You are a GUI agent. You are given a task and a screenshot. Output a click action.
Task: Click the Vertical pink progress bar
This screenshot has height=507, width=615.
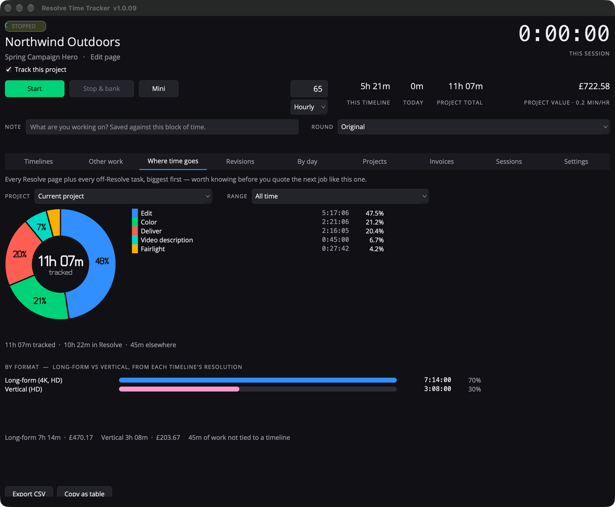(x=179, y=389)
